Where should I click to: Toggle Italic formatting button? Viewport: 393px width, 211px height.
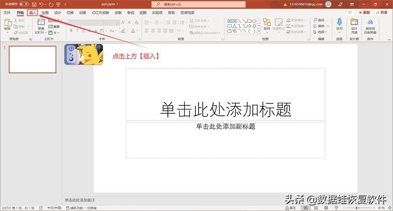coord(77,30)
